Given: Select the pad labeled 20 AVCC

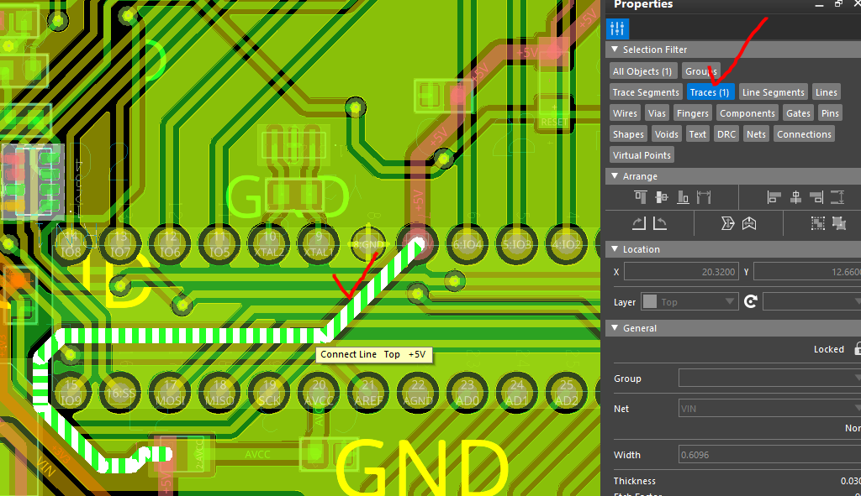Looking at the screenshot, I should (x=319, y=393).
